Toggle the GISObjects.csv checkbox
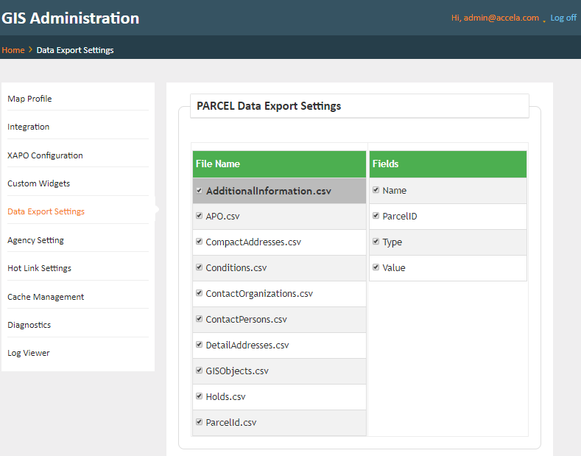Image resolution: width=581 pixels, height=456 pixels. click(x=200, y=371)
